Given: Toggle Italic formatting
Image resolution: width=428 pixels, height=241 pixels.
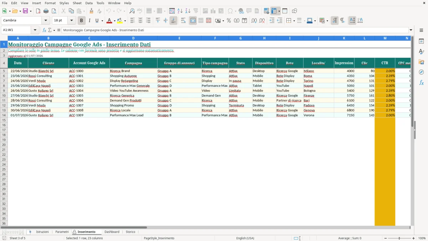Looking at the screenshot, I should click(x=90, y=21).
